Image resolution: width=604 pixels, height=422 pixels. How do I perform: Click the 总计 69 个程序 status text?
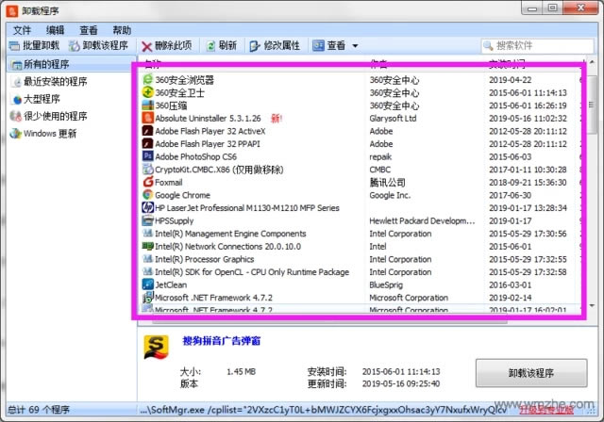pyautogui.click(x=39, y=410)
